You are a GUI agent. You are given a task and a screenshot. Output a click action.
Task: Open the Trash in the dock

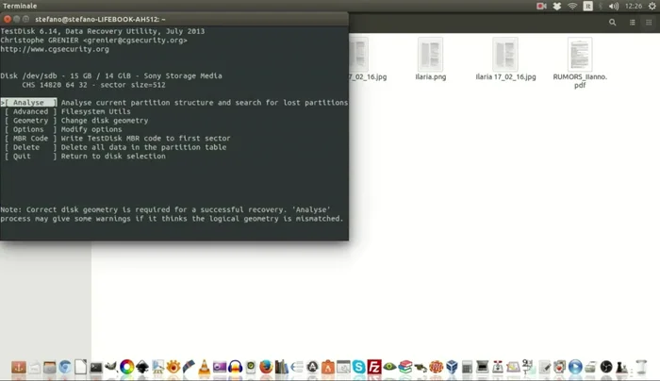(641, 367)
